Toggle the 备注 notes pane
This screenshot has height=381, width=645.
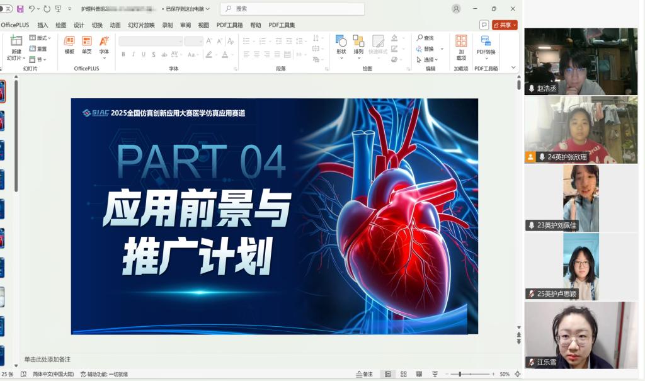(365, 374)
